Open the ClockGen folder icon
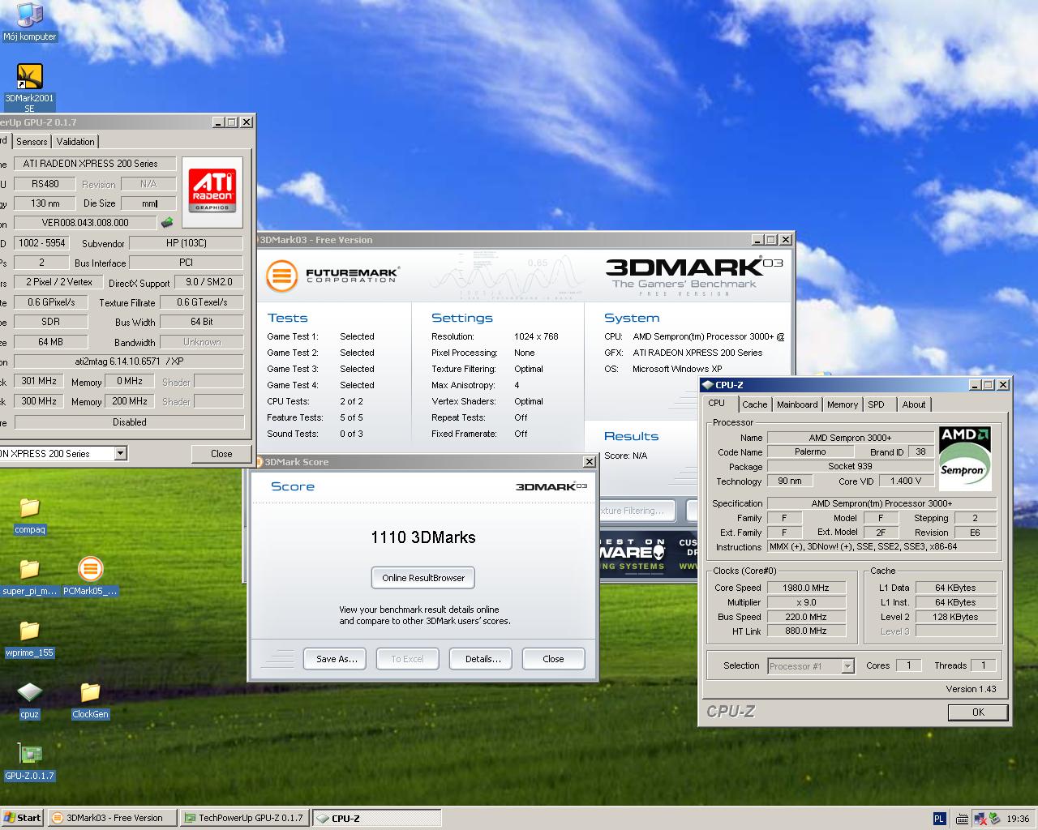The height and width of the screenshot is (830, 1038). pos(90,700)
